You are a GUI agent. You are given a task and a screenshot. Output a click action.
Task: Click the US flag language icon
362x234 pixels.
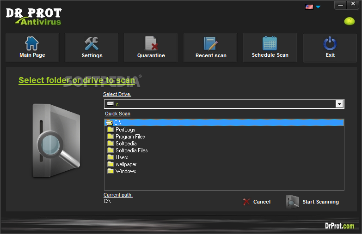pos(309,7)
